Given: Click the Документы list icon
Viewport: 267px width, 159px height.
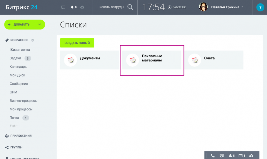Looking at the screenshot, I should (x=70, y=60).
